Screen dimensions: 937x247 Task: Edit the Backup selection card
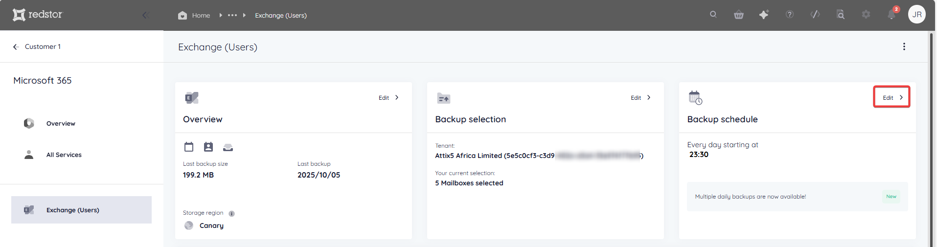click(x=636, y=98)
